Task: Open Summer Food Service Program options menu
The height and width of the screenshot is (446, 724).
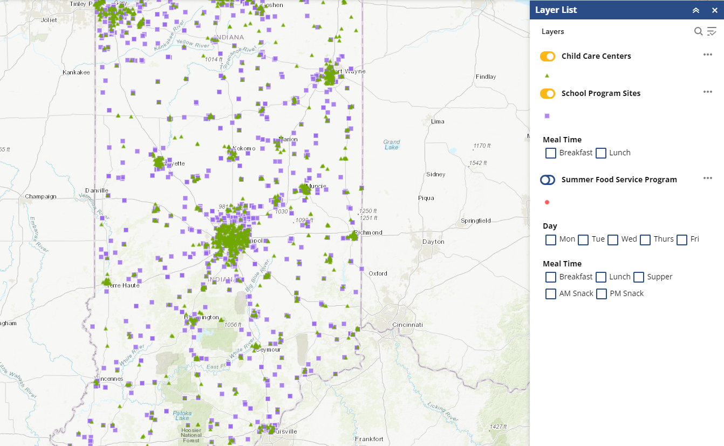Action: 708,179
